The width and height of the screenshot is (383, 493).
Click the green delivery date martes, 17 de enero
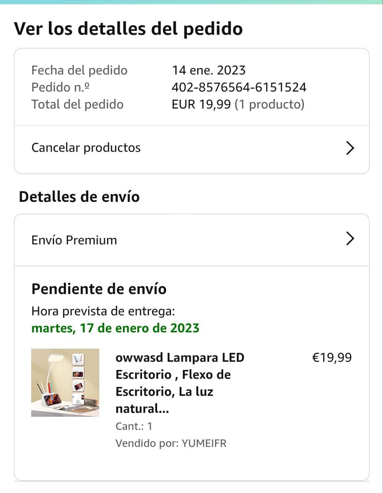pyautogui.click(x=115, y=328)
